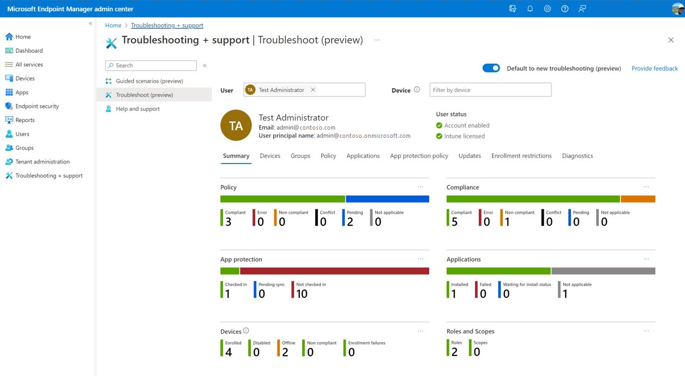The image size is (685, 376).
Task: Open Applications card more options
Action: click(647, 259)
